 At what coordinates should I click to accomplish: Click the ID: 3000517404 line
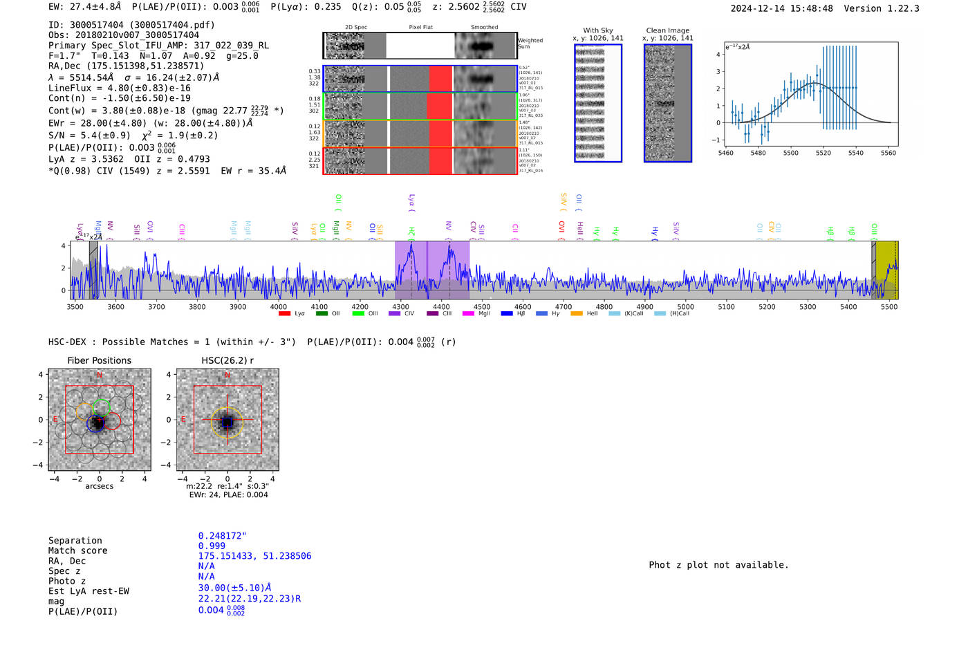(x=131, y=25)
